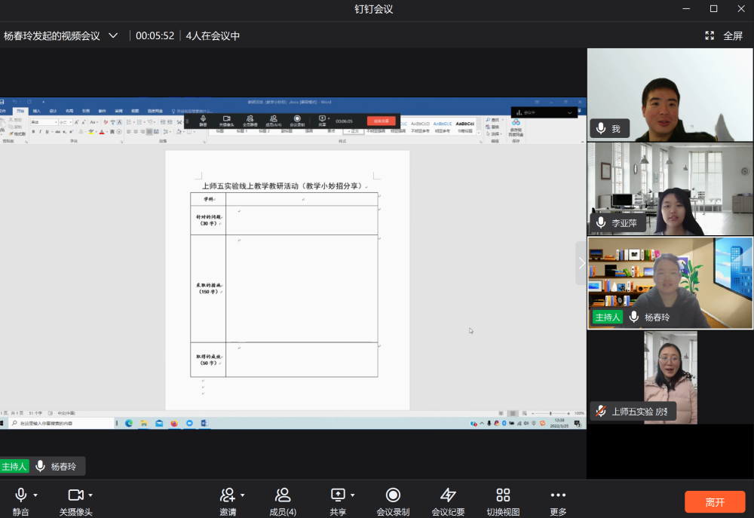
Task: Click the 邀请 invite icon
Action: point(227,495)
